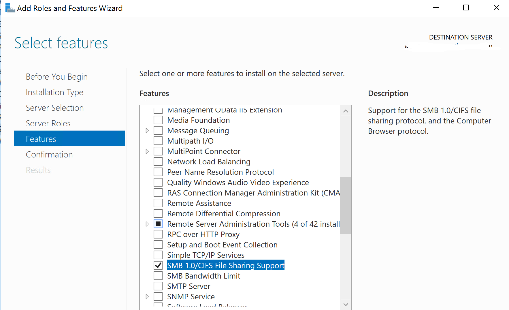Maximize the wizard window

(x=466, y=8)
